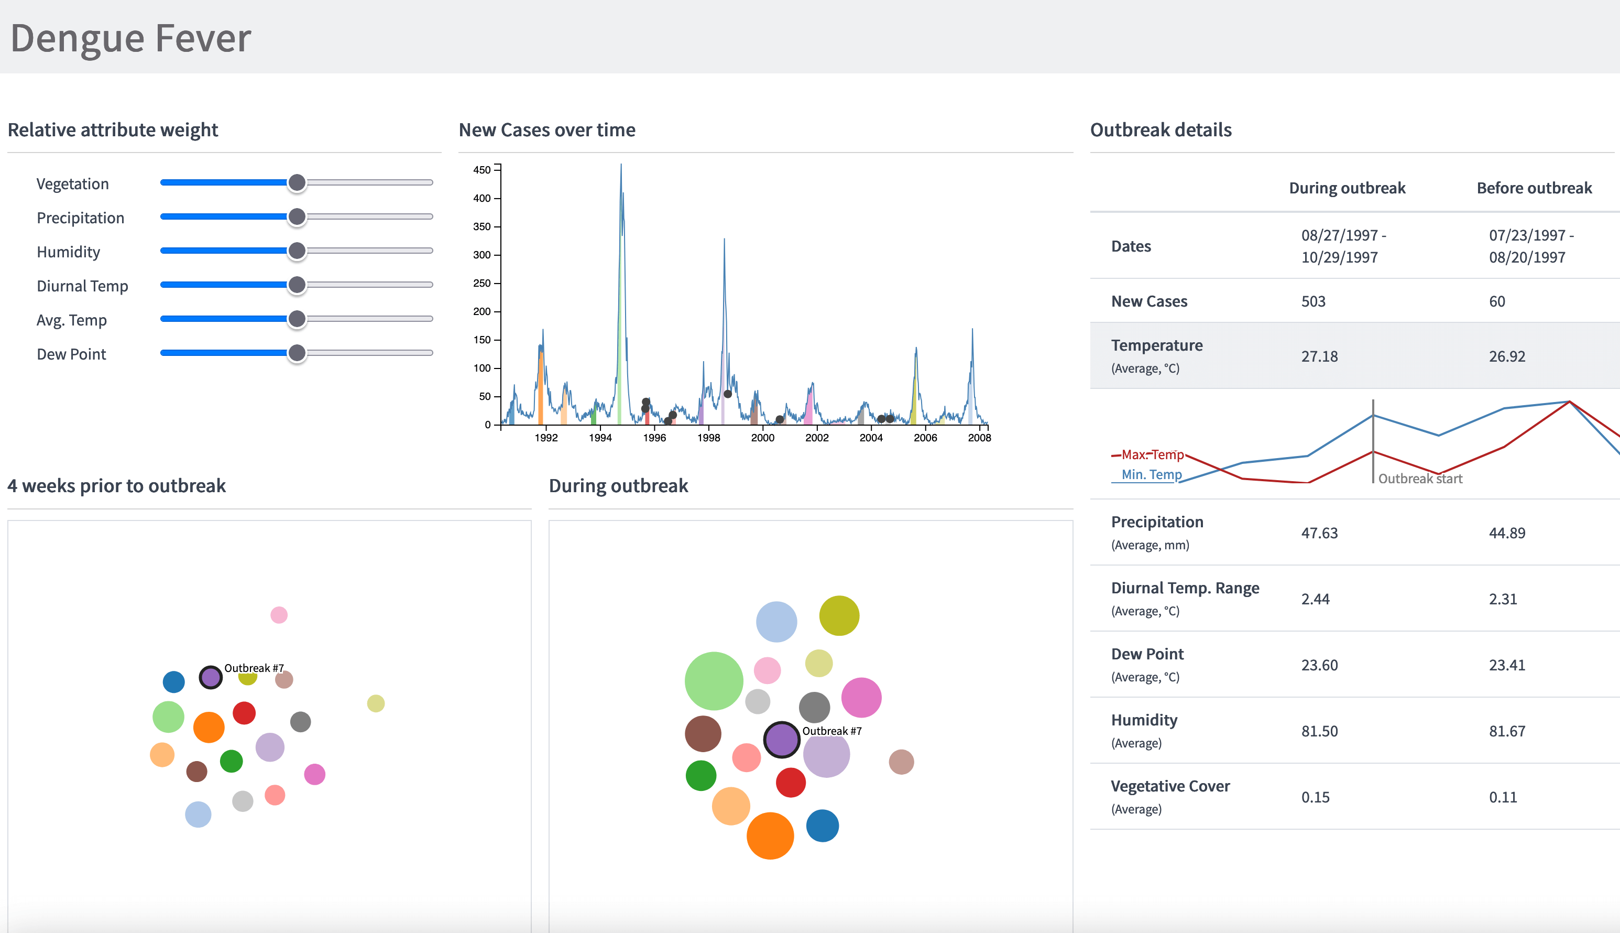This screenshot has height=933, width=1620.
Task: Click the dark green bubble in 4 weeks prior panel
Action: pyautogui.click(x=231, y=761)
